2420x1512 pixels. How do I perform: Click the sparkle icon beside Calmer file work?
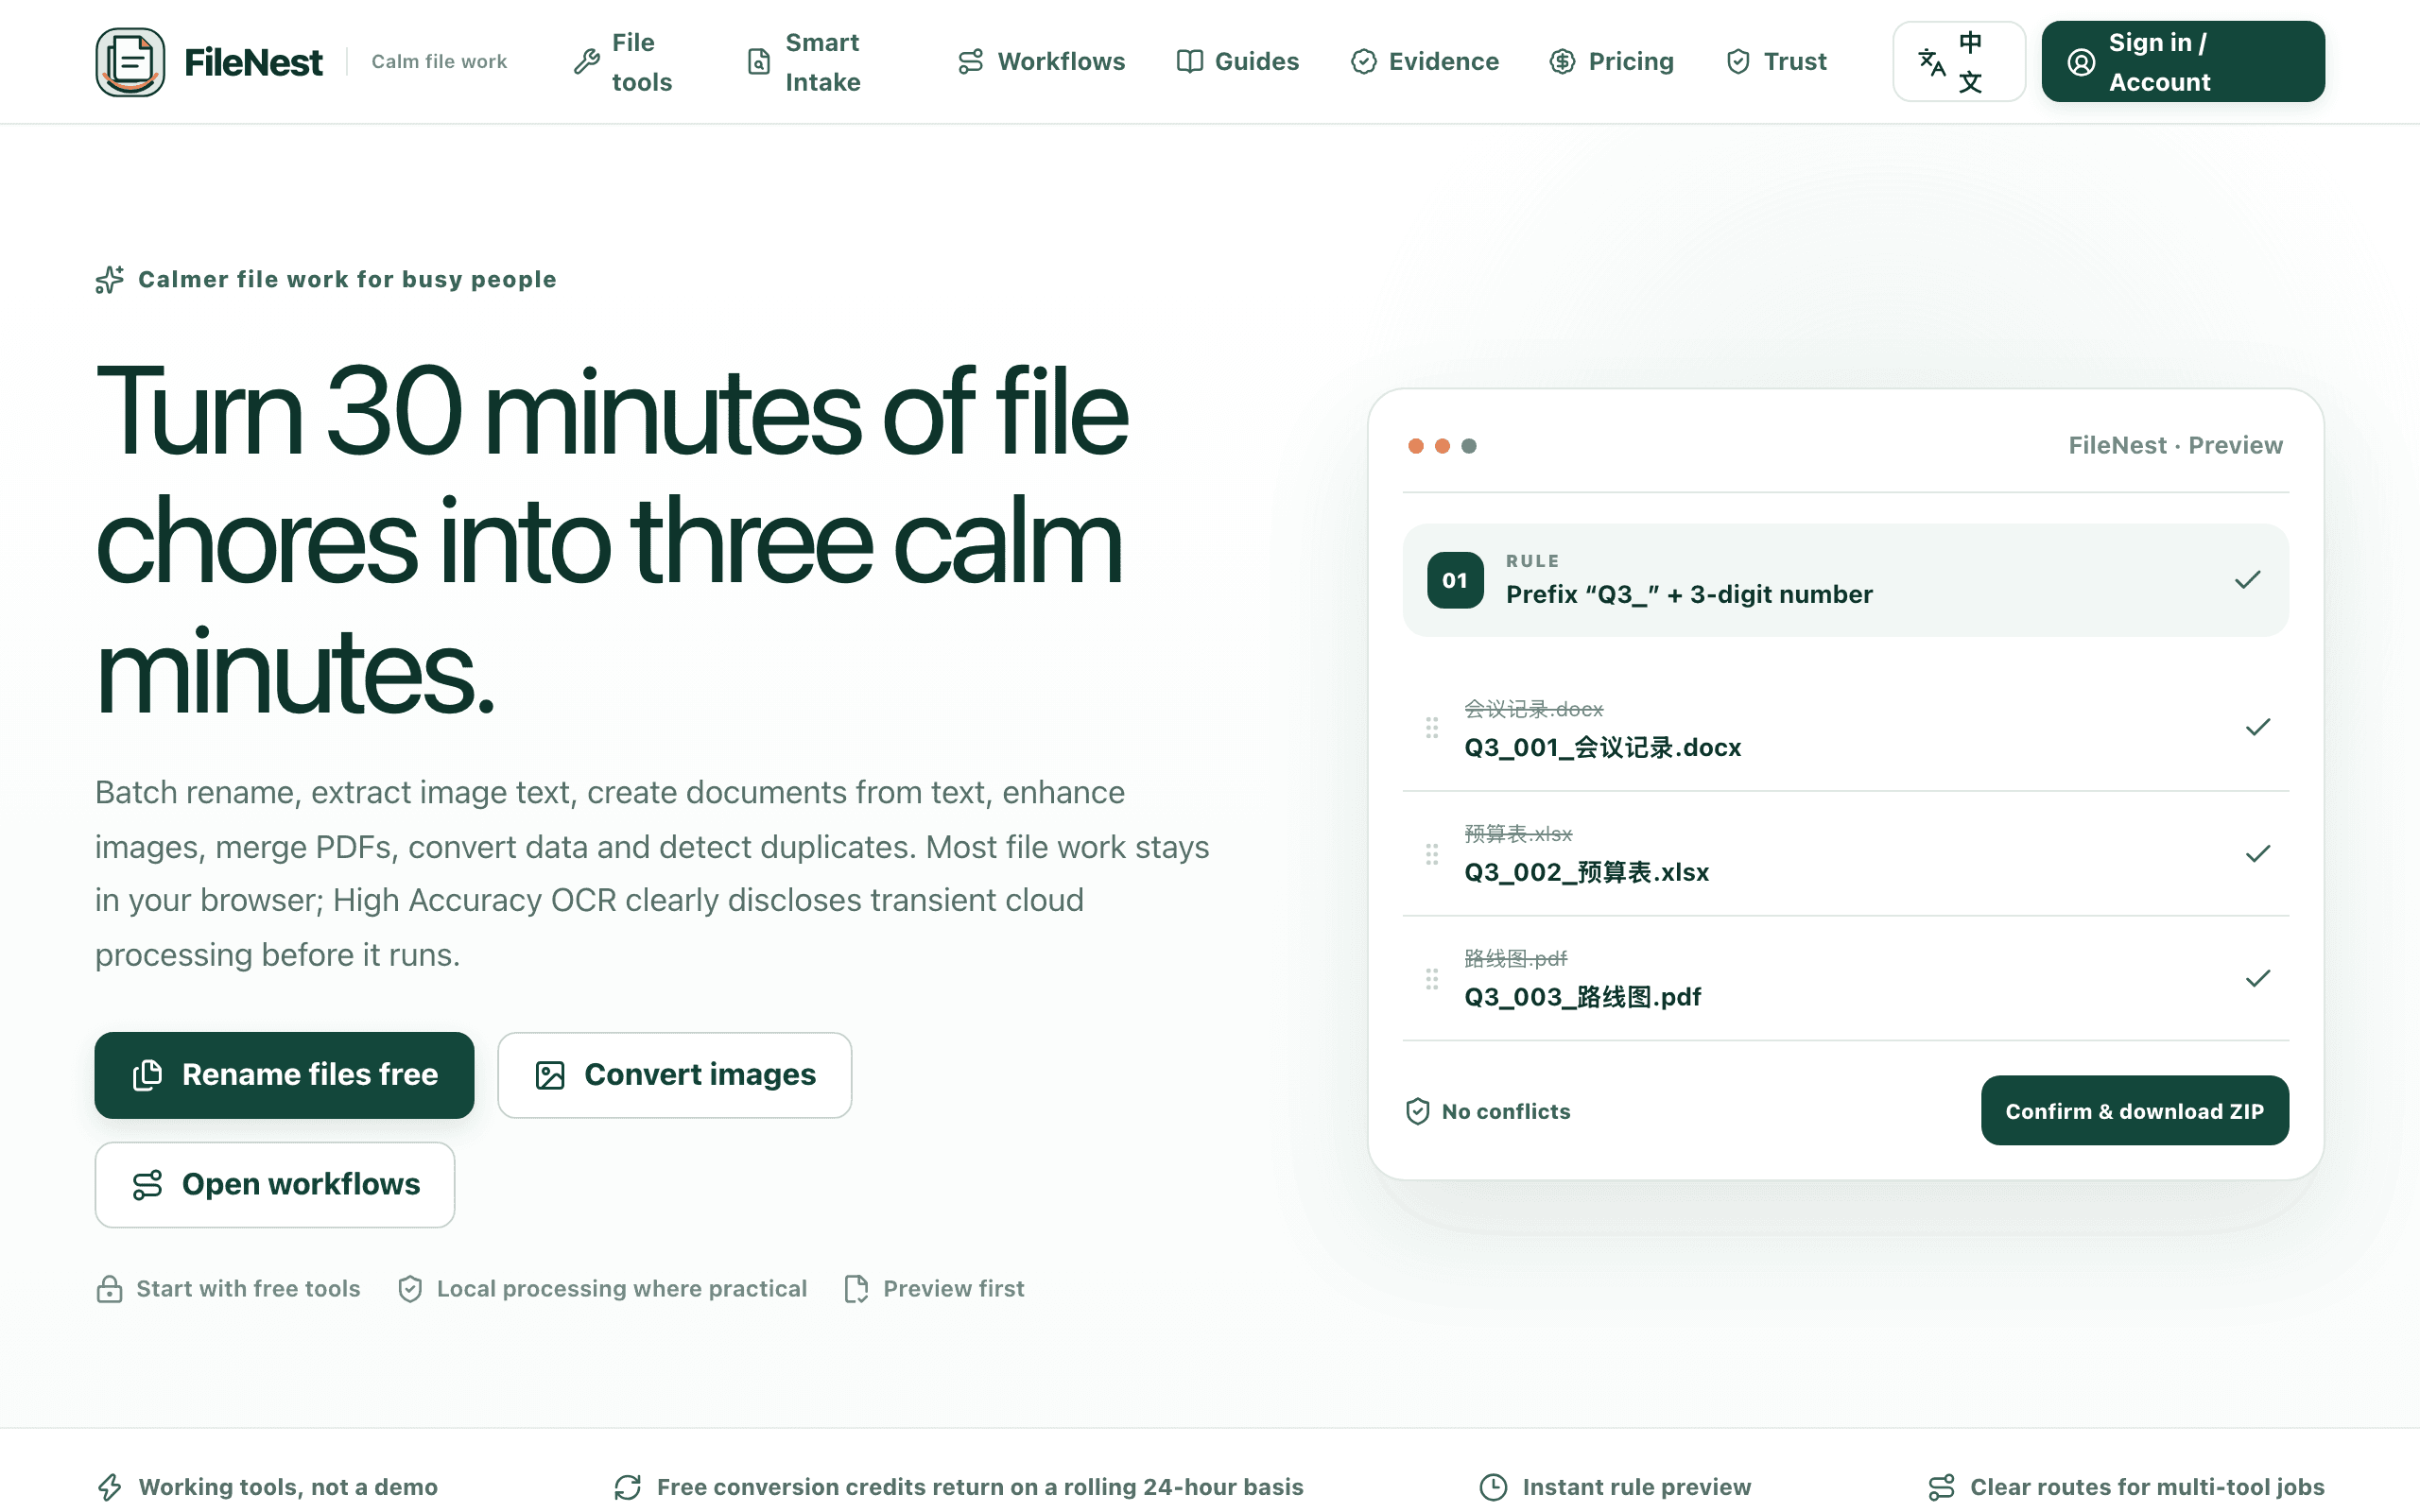(110, 280)
